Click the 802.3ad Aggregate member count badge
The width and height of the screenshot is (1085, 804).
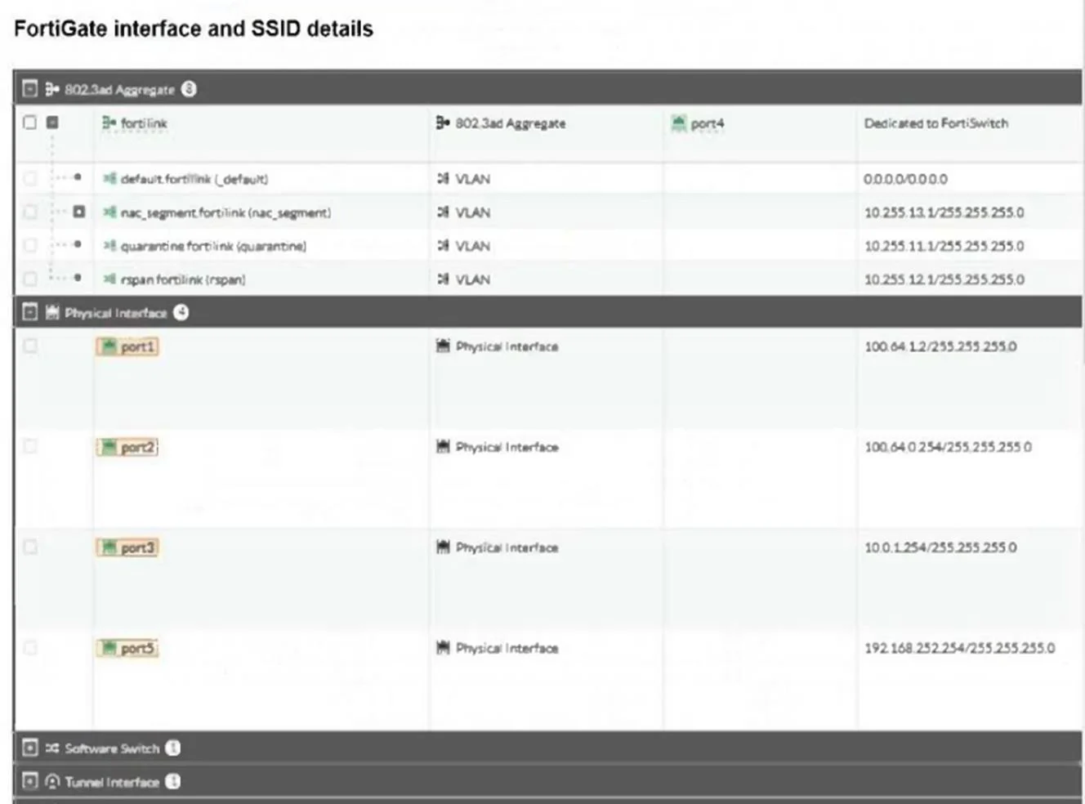pyautogui.click(x=189, y=89)
